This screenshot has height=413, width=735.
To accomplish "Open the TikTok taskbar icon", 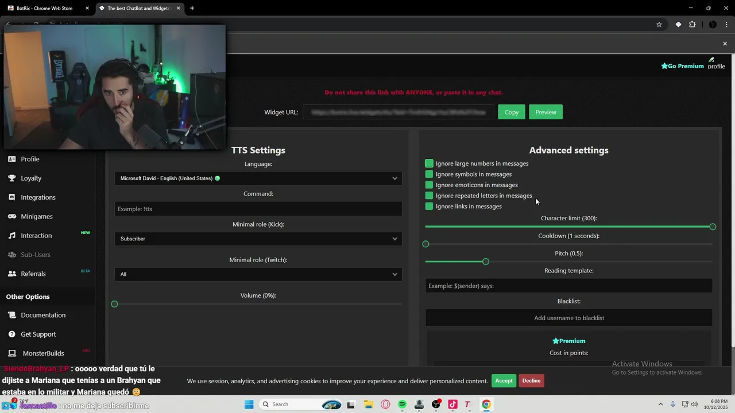I will [452, 404].
